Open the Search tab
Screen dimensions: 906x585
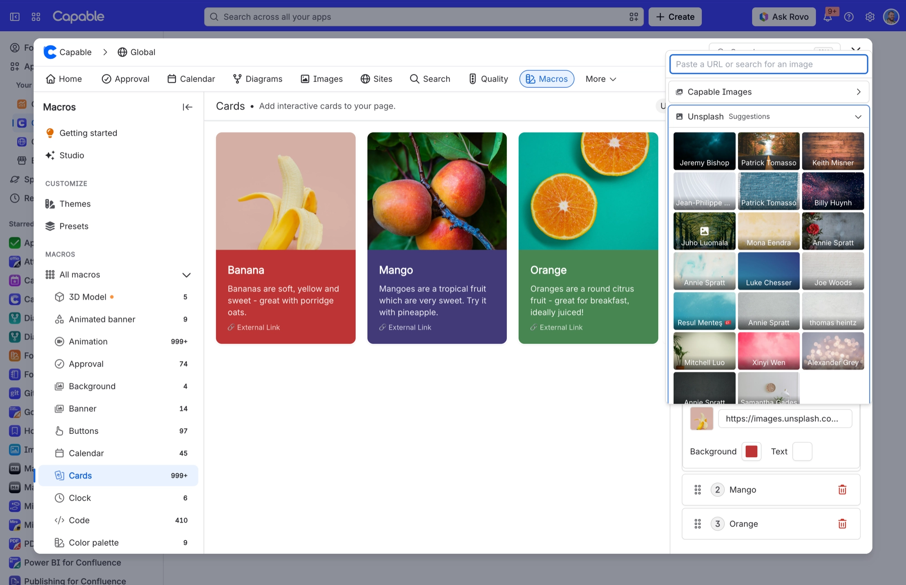(430, 79)
